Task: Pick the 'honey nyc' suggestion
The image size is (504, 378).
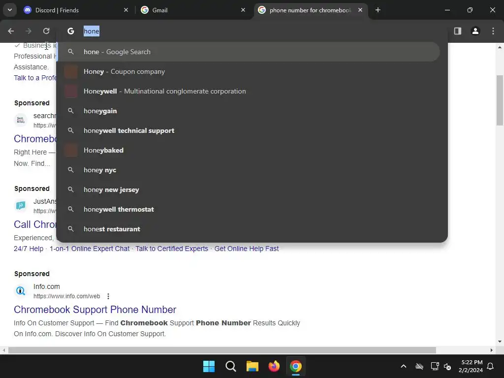Action: (248, 170)
